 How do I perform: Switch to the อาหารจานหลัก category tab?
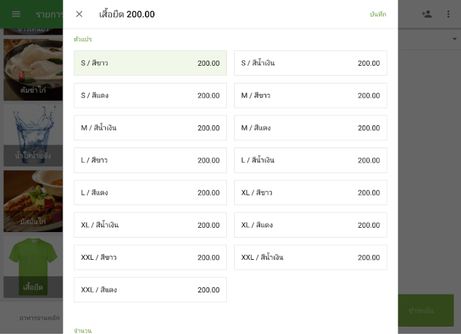(39, 318)
